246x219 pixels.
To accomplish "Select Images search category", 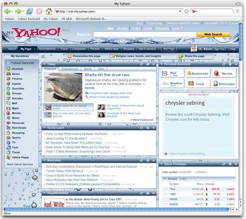I will [123, 28].
